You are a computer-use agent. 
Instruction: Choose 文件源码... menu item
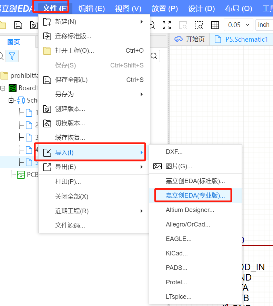click(x=94, y=225)
